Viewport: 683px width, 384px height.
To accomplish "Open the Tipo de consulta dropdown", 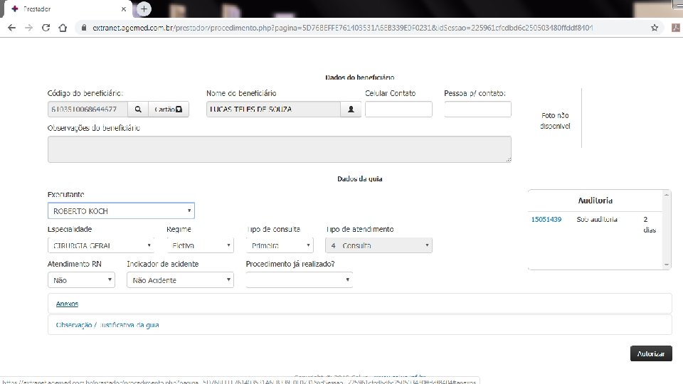I will 280,245.
